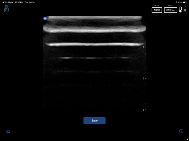Open the CARPAL preset selector
The image size is (189, 141).
point(170,10)
